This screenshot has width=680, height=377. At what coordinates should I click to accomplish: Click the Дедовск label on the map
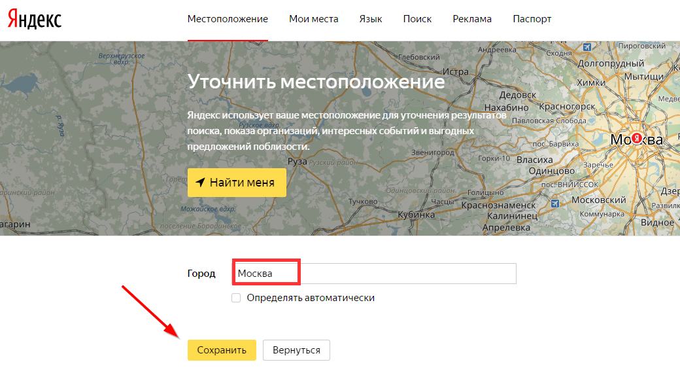tap(517, 95)
